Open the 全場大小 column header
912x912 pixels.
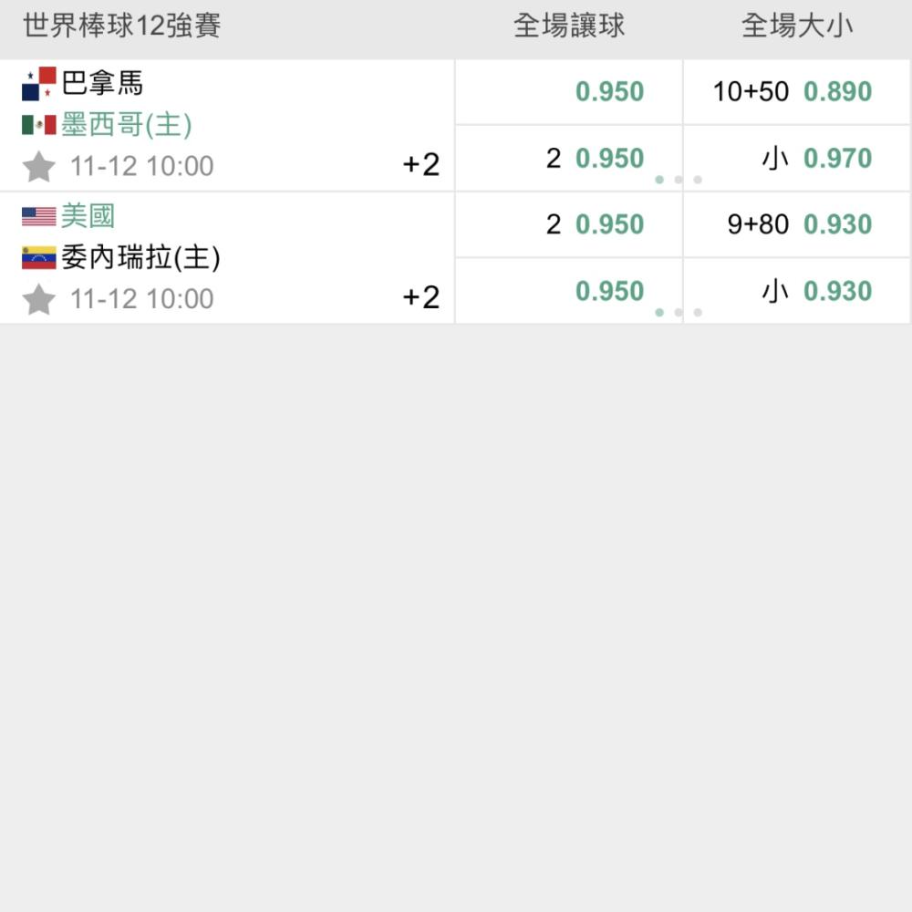point(797,26)
